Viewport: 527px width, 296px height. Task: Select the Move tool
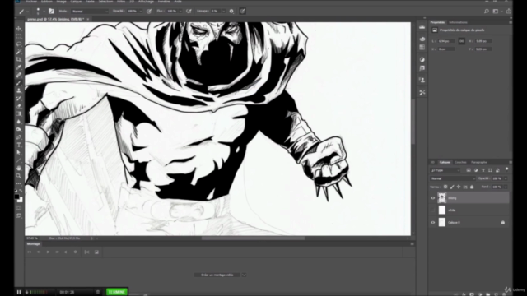point(19,29)
